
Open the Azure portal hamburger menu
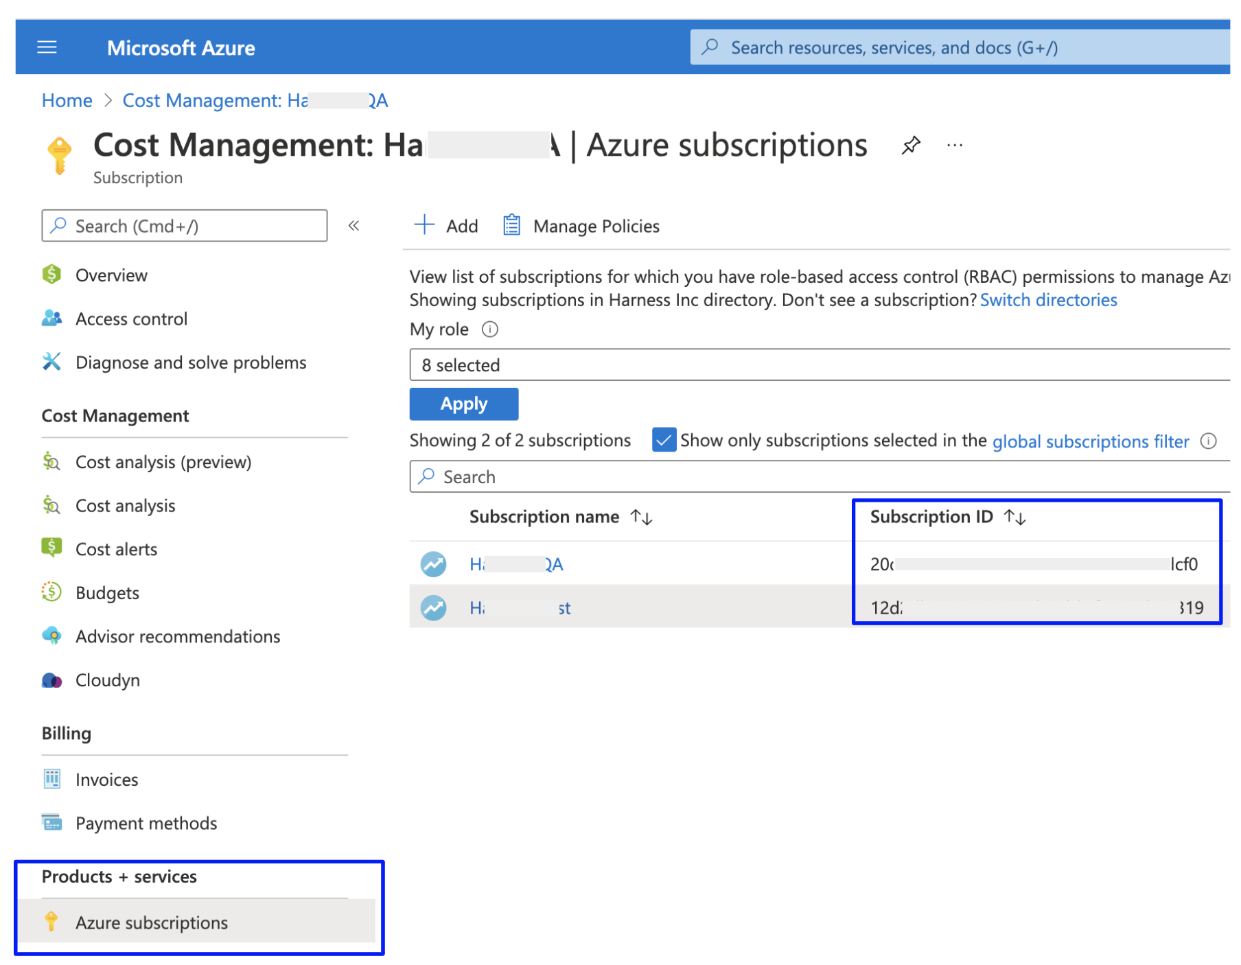point(46,46)
